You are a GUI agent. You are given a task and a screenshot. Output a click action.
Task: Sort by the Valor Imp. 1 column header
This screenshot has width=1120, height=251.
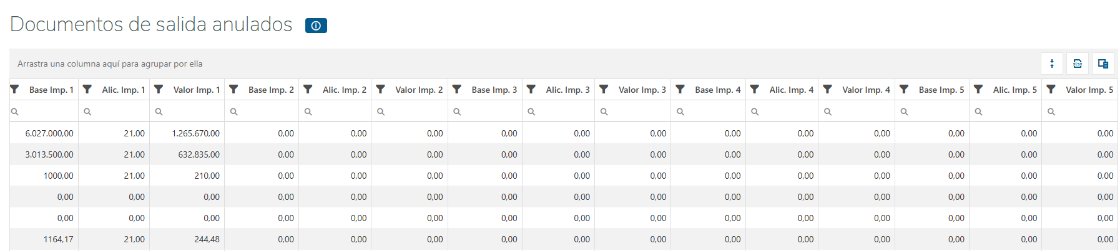196,90
